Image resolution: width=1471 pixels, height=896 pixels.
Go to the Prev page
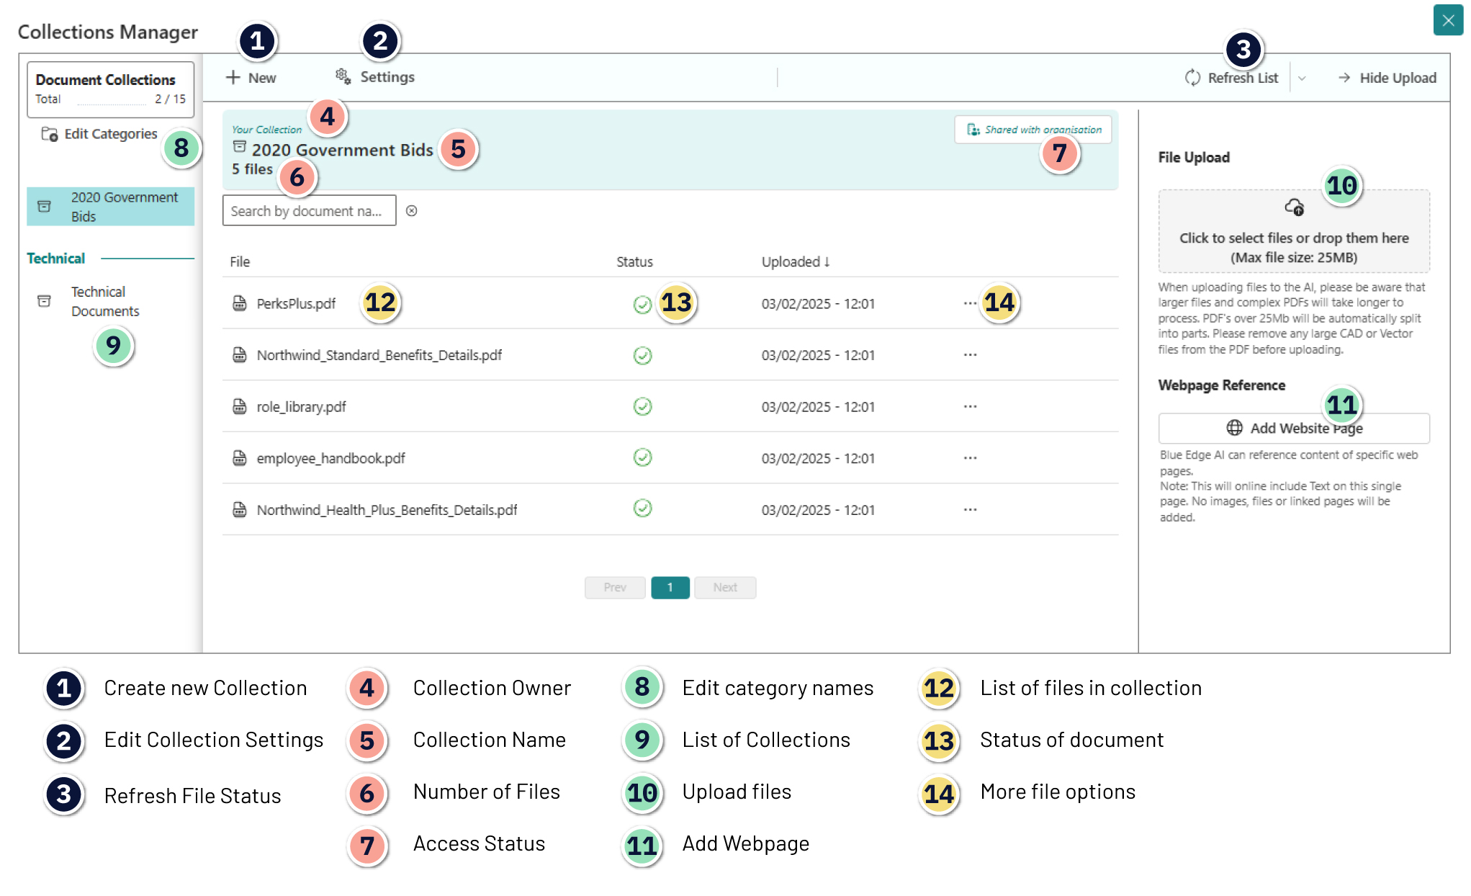(615, 588)
